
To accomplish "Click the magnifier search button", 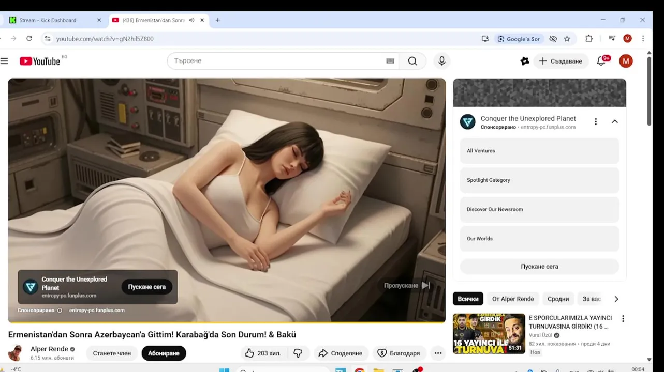I will tap(412, 61).
